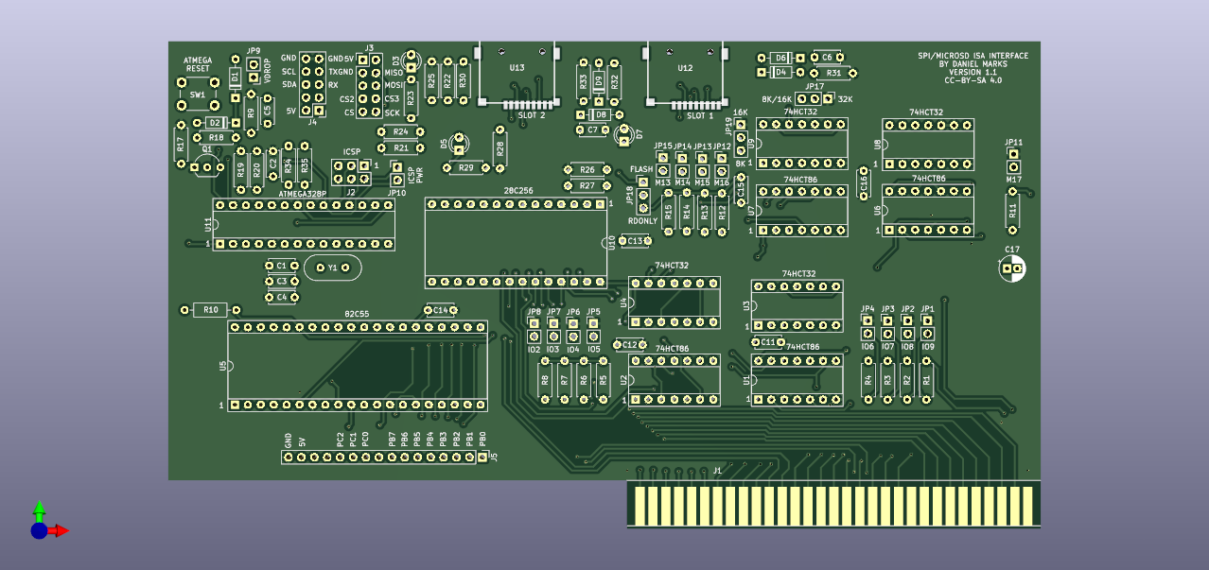Click the 74HCT32 chip labeled U4
This screenshot has height=570, width=1209.
click(675, 302)
